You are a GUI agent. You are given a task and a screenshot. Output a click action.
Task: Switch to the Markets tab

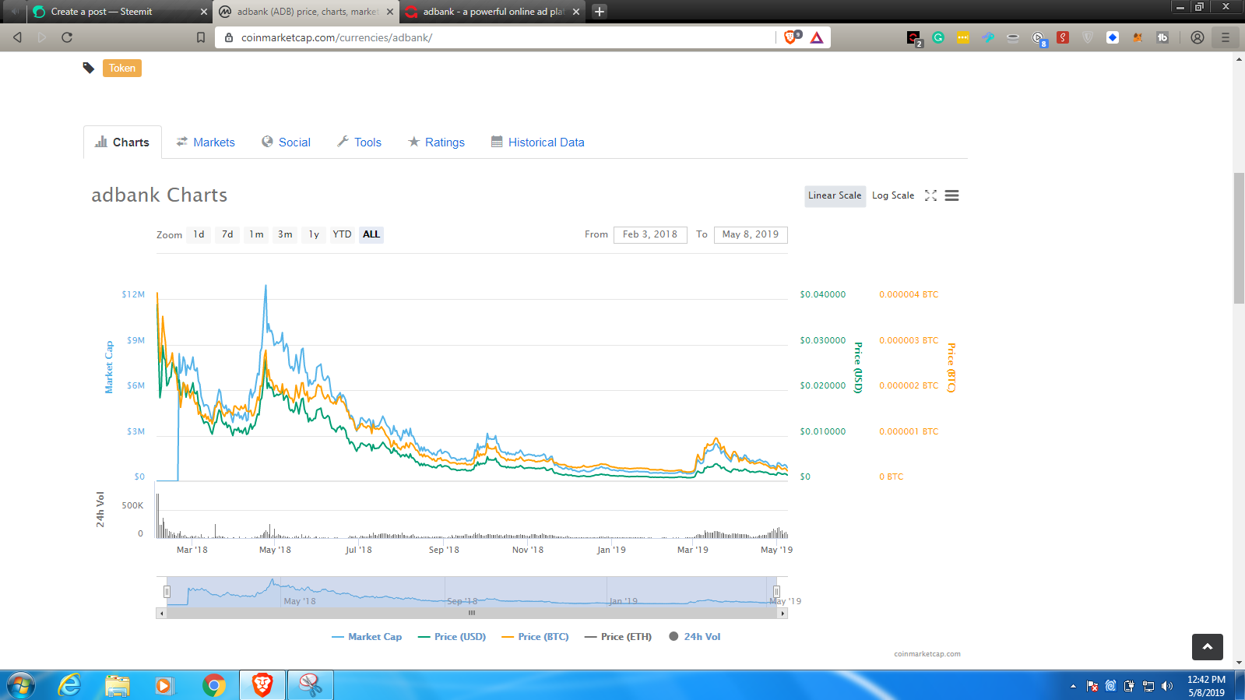pos(206,142)
